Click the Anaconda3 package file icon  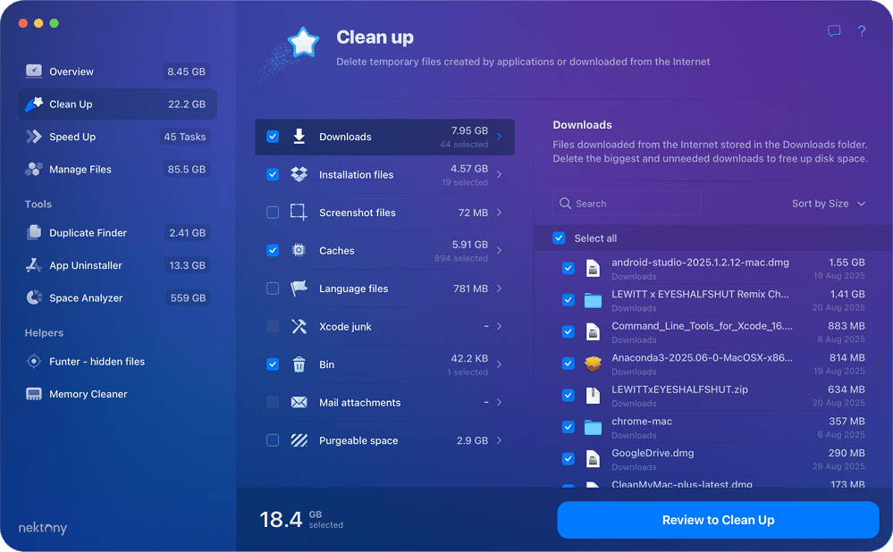[x=593, y=364]
